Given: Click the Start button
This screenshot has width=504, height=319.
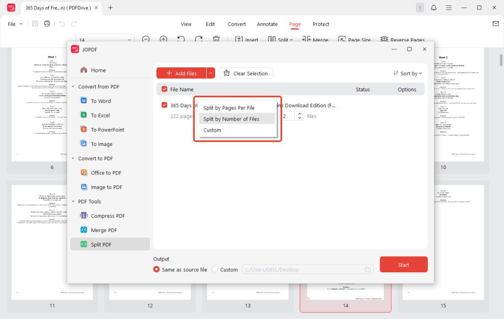Looking at the screenshot, I should (x=403, y=264).
